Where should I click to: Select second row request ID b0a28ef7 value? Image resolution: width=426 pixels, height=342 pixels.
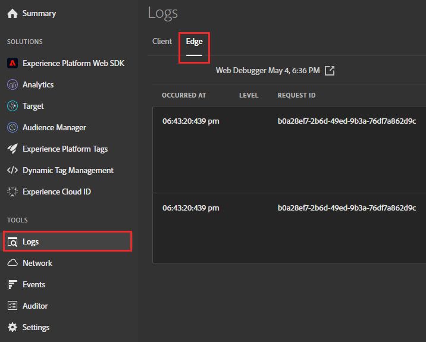click(x=347, y=208)
